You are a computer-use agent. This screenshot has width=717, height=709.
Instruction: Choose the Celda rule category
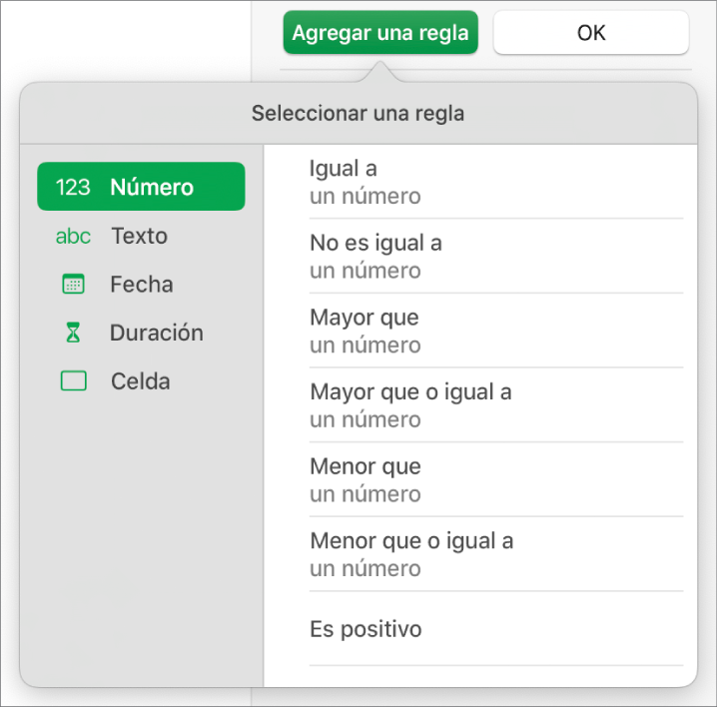click(140, 381)
